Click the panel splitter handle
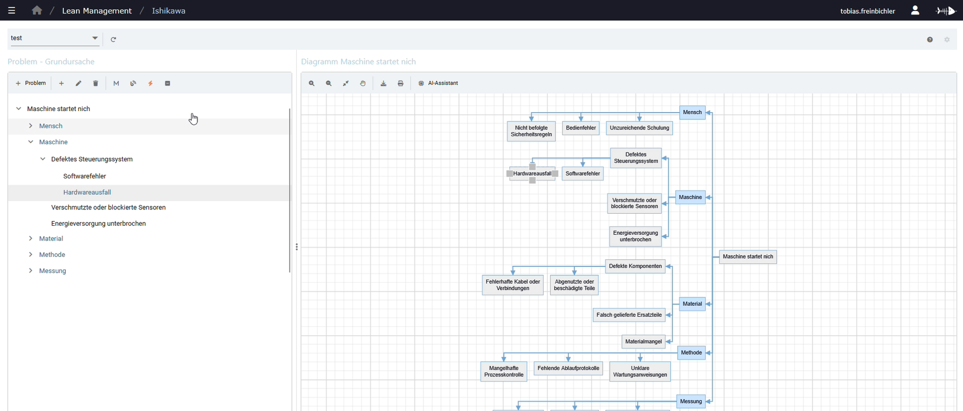 tap(297, 247)
